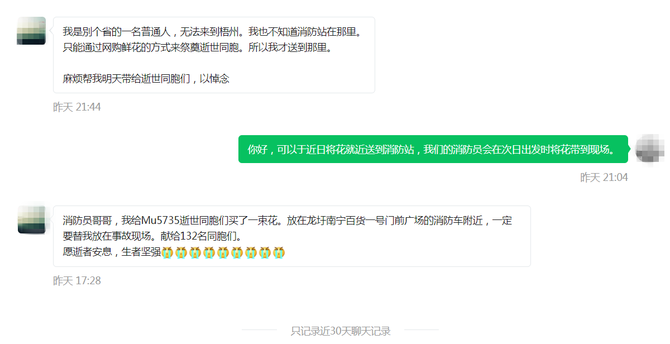This screenshot has width=670, height=344.
Task: Open the avatar beside the Mu5735 message
Action: click(31, 219)
